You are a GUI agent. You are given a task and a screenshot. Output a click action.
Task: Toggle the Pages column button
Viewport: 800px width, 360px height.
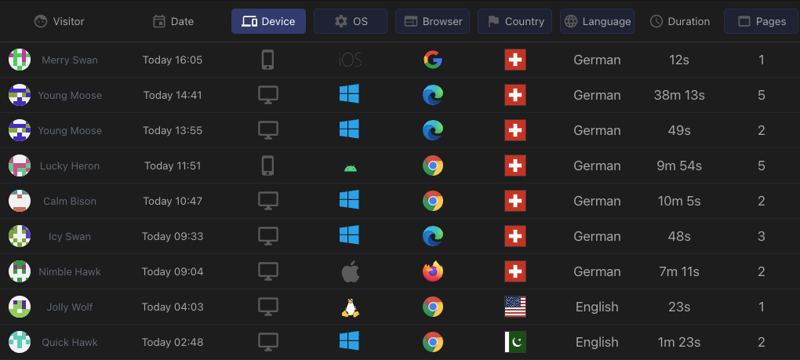coord(762,21)
